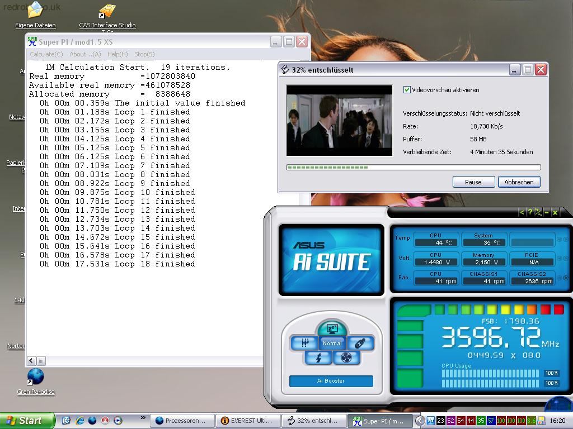Open Internet Explorer quick launch icon
The image size is (573, 429).
pyautogui.click(x=79, y=421)
